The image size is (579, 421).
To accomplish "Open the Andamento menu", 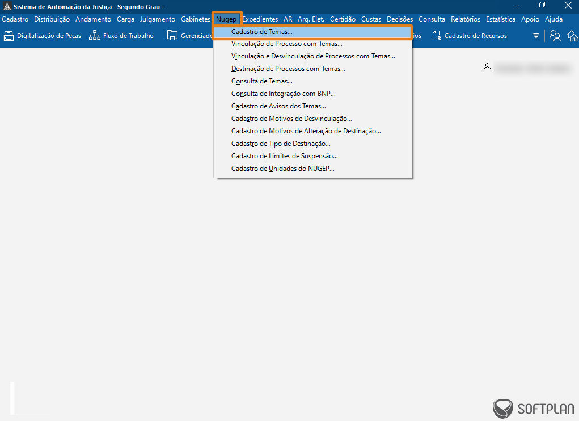I will pyautogui.click(x=93, y=19).
